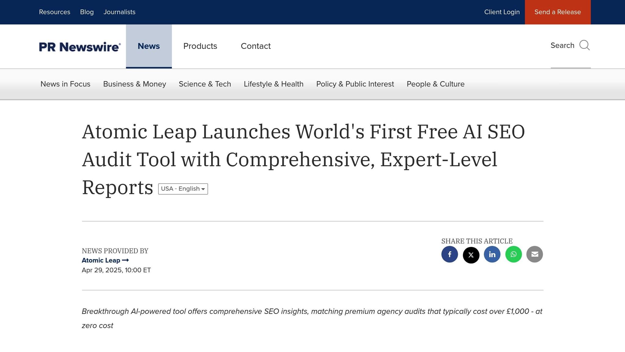Open the Products menu

point(200,46)
